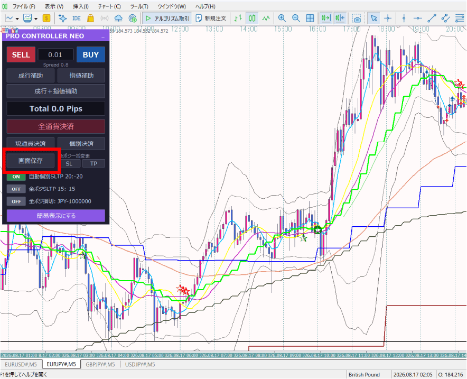
Task: Toggle 自動個別SLTP ON switch
Action: (x=16, y=177)
